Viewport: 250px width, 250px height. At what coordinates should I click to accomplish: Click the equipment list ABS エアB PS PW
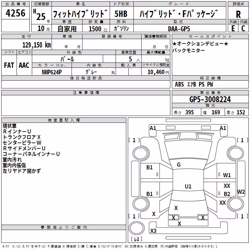tap(194, 84)
